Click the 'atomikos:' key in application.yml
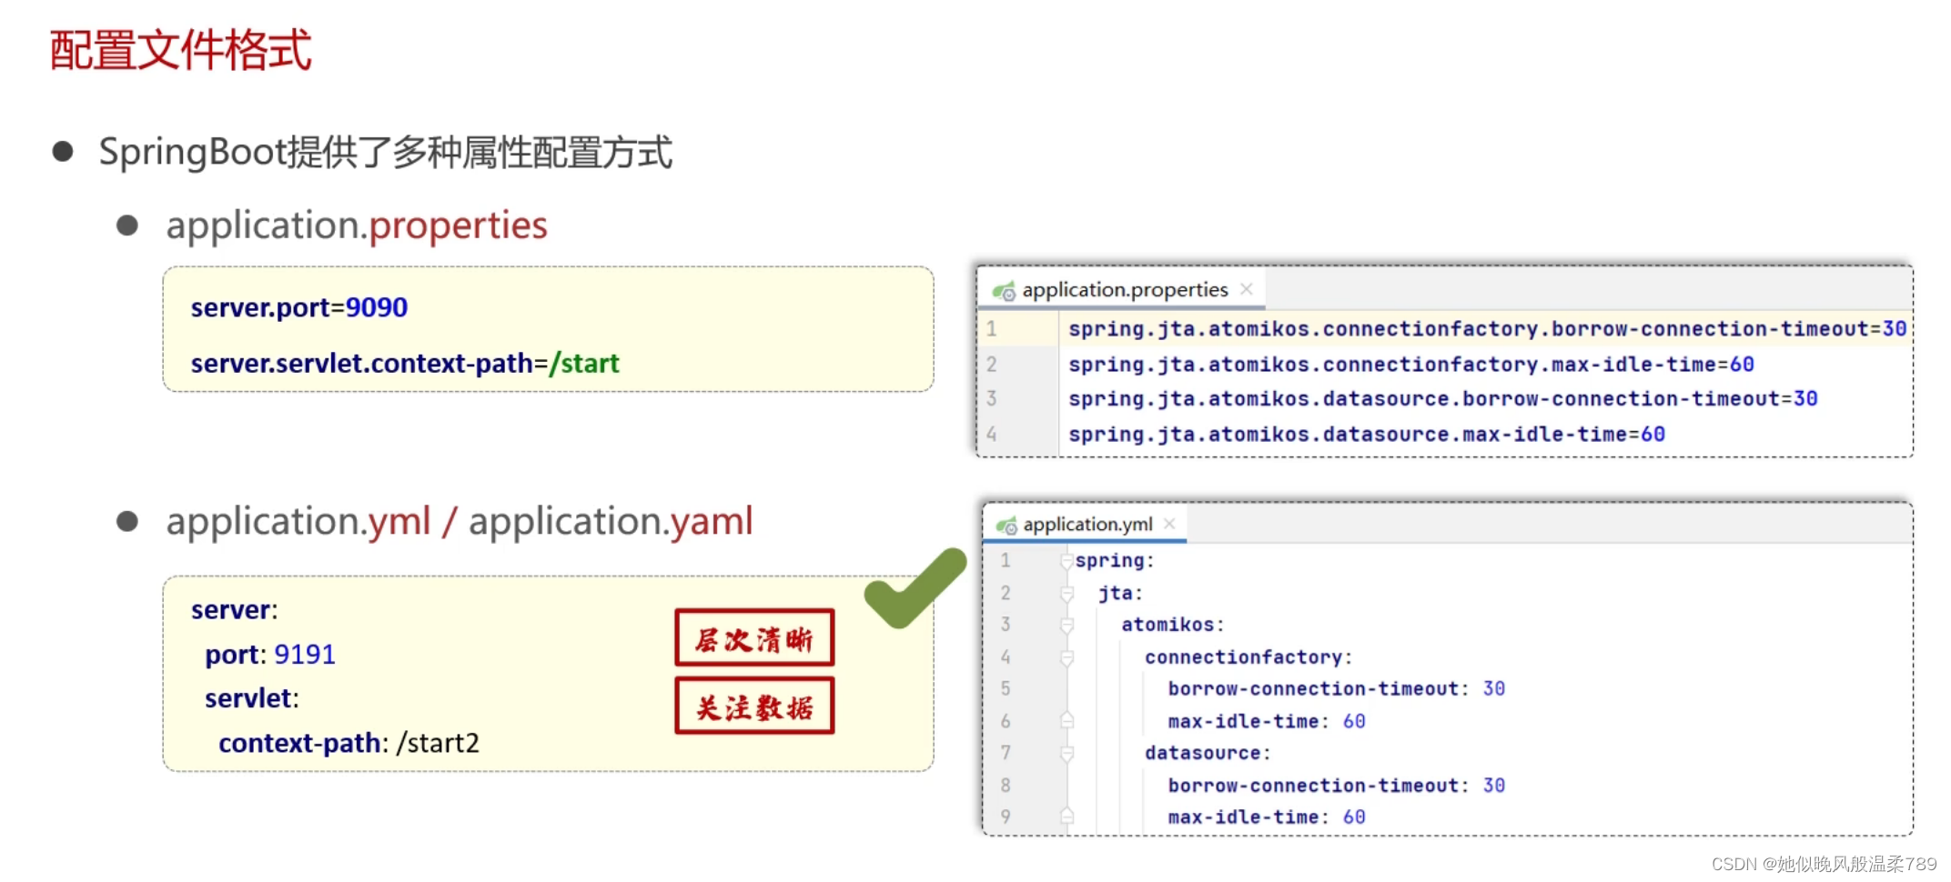 [1172, 626]
